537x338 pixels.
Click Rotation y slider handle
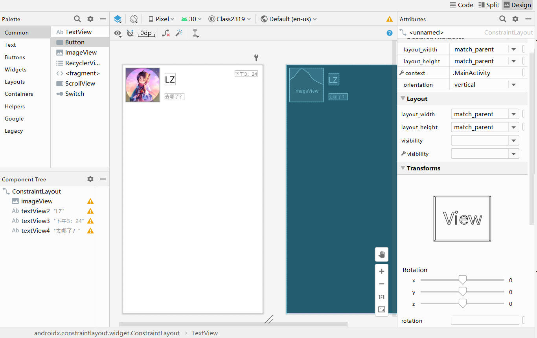[x=463, y=292]
